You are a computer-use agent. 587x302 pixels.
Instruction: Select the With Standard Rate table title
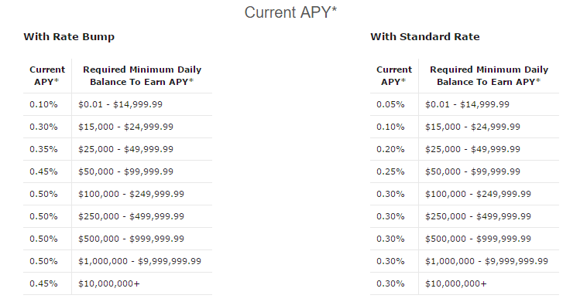coord(425,36)
